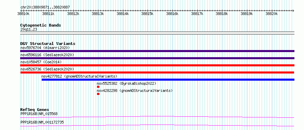Click the small red nsv5525382 marker
Viewport: 304px width, 130px height.
point(98,87)
